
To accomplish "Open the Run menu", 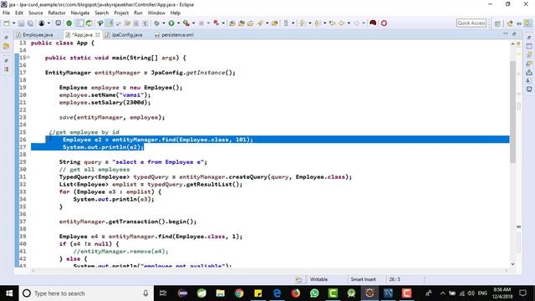I will [138, 13].
